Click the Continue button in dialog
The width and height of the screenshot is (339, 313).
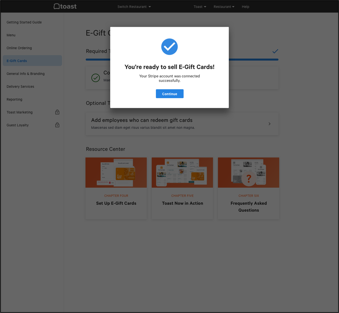170,94
